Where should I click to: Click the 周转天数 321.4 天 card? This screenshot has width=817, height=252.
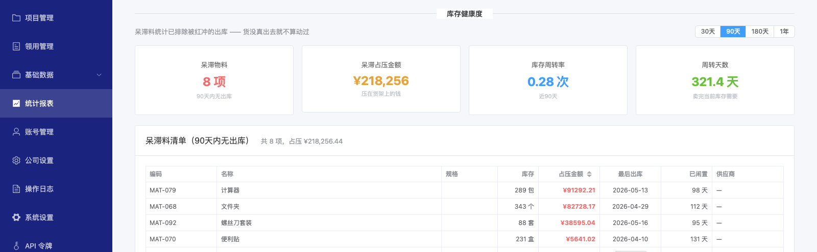coord(715,80)
